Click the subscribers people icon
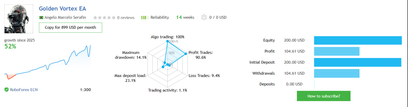The height and width of the screenshot is (107, 408). 204,17
